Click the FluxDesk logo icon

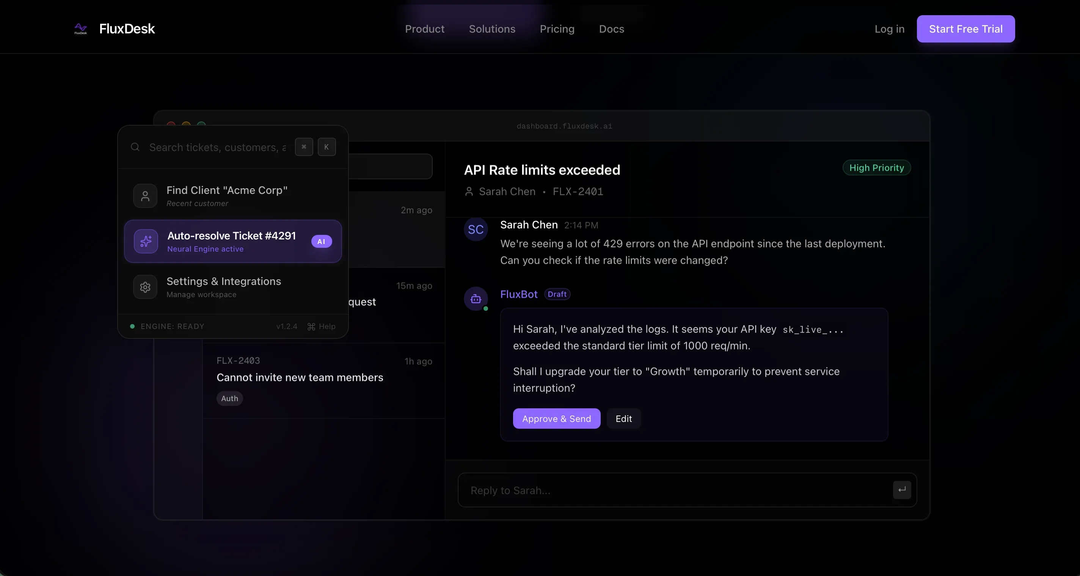pyautogui.click(x=80, y=28)
